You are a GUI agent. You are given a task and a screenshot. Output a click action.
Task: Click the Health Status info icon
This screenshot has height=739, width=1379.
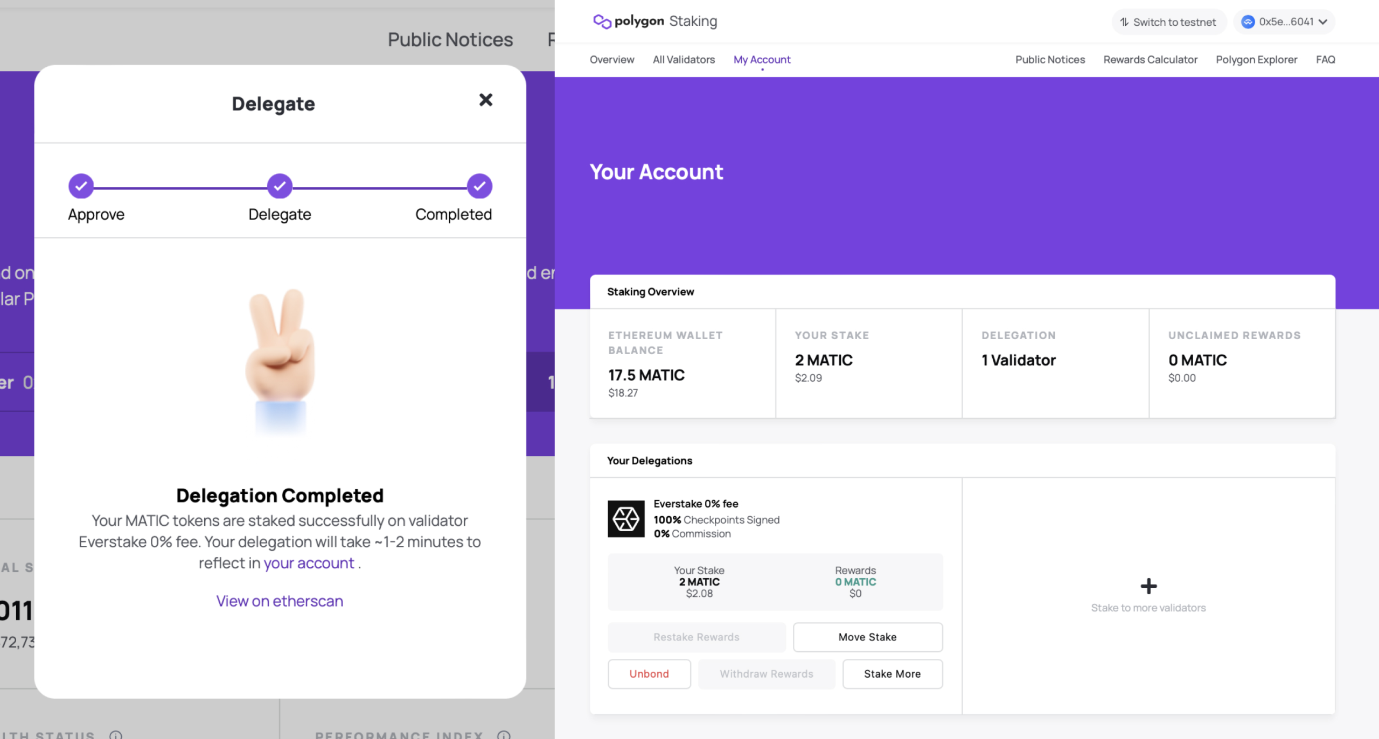tap(116, 735)
